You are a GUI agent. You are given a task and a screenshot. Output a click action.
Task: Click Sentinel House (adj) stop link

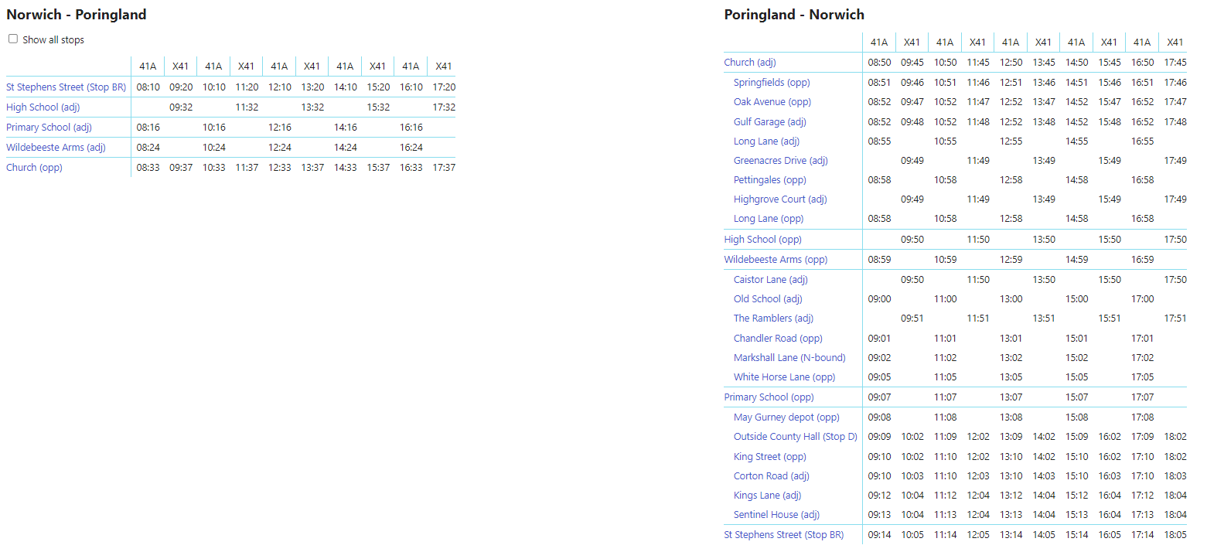tap(776, 515)
